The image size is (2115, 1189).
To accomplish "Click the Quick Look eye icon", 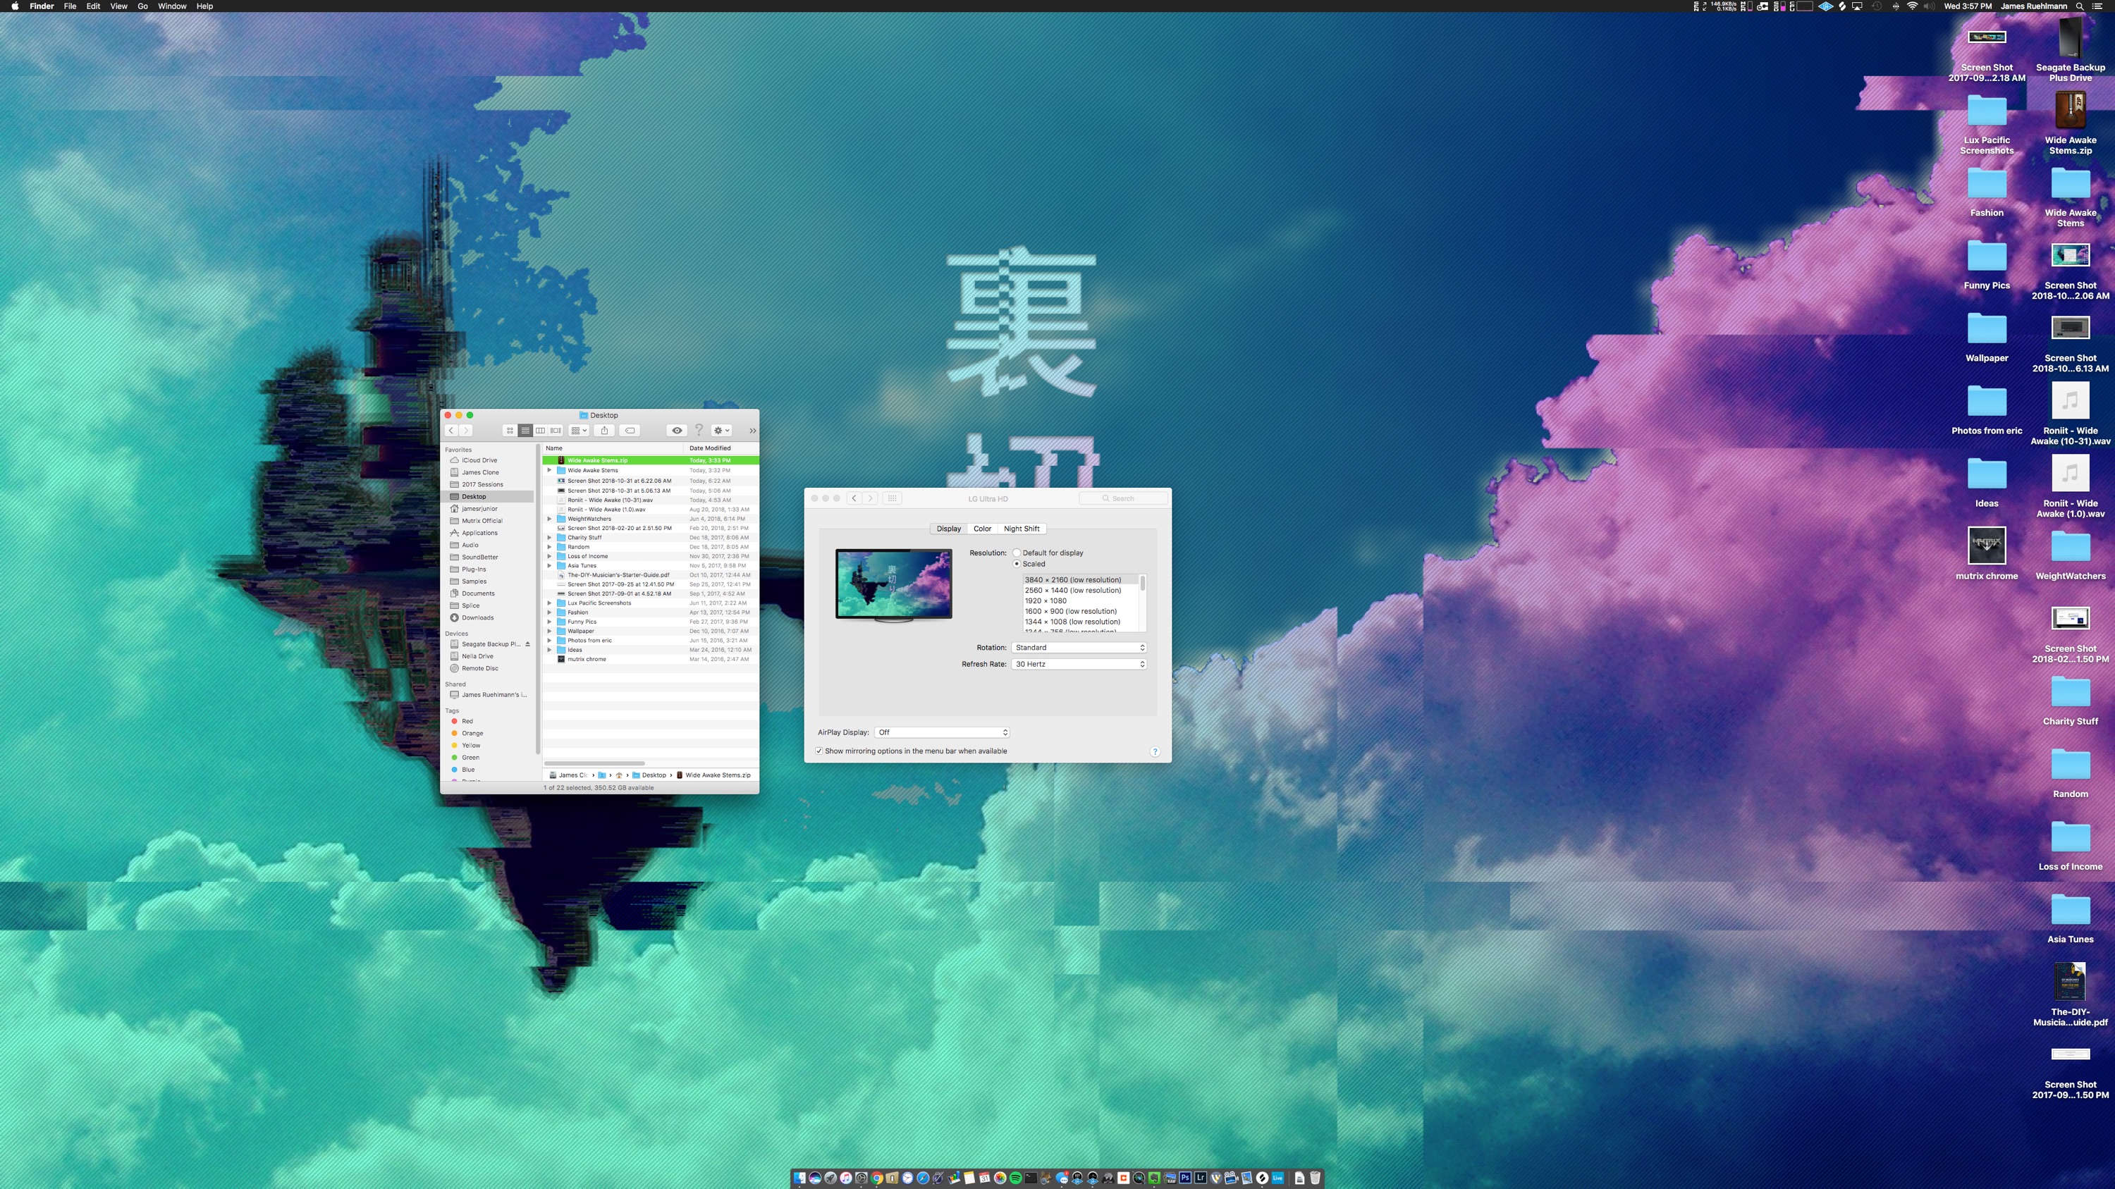I will [677, 431].
